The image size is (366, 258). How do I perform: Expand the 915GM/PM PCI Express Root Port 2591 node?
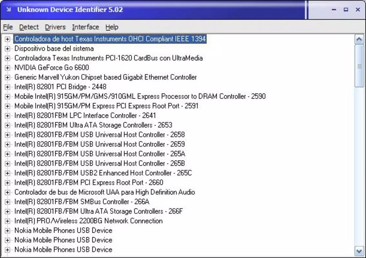7,106
